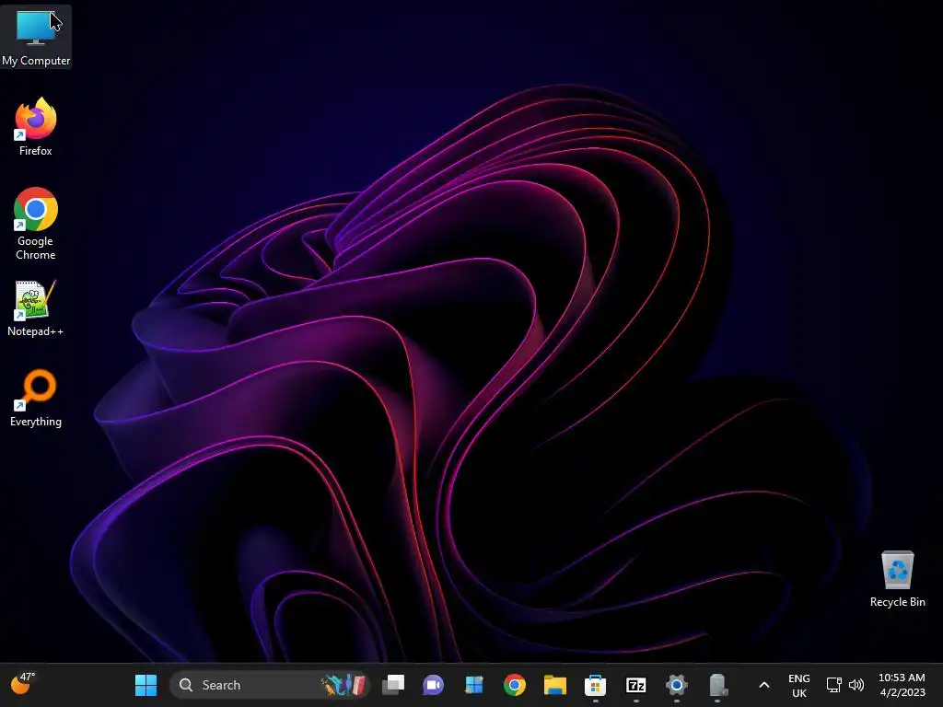Open the Chat video camera taskbar icon

pyautogui.click(x=433, y=685)
